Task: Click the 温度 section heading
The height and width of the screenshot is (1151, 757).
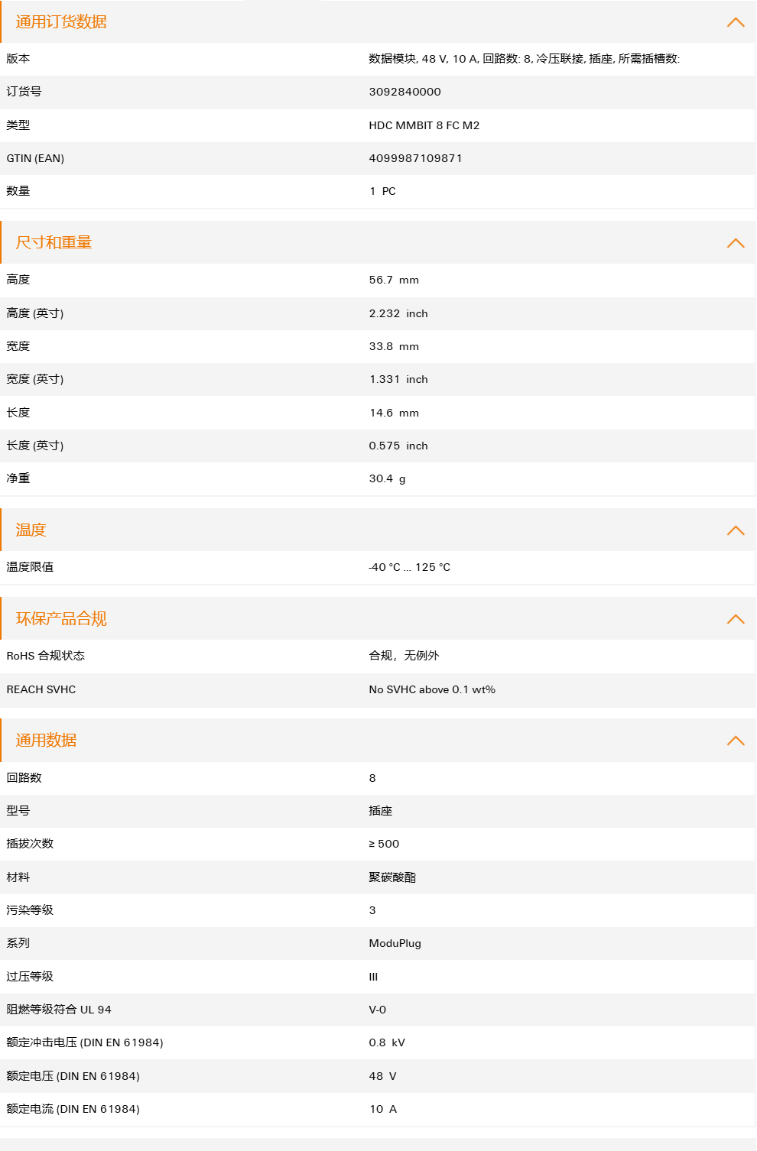Action: tap(31, 530)
